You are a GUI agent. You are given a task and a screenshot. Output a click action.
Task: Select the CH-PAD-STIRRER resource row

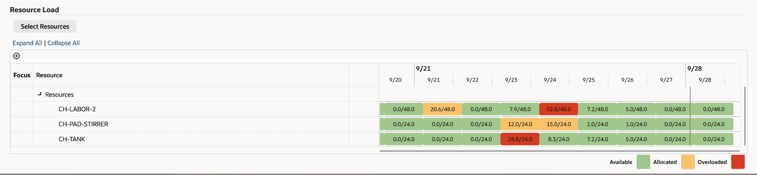coord(83,124)
